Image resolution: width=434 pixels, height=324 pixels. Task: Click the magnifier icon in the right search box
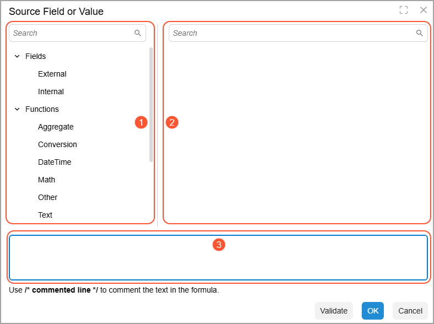point(419,33)
